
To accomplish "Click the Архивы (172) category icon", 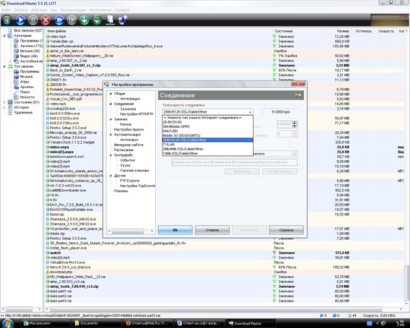I will click(x=16, y=46).
